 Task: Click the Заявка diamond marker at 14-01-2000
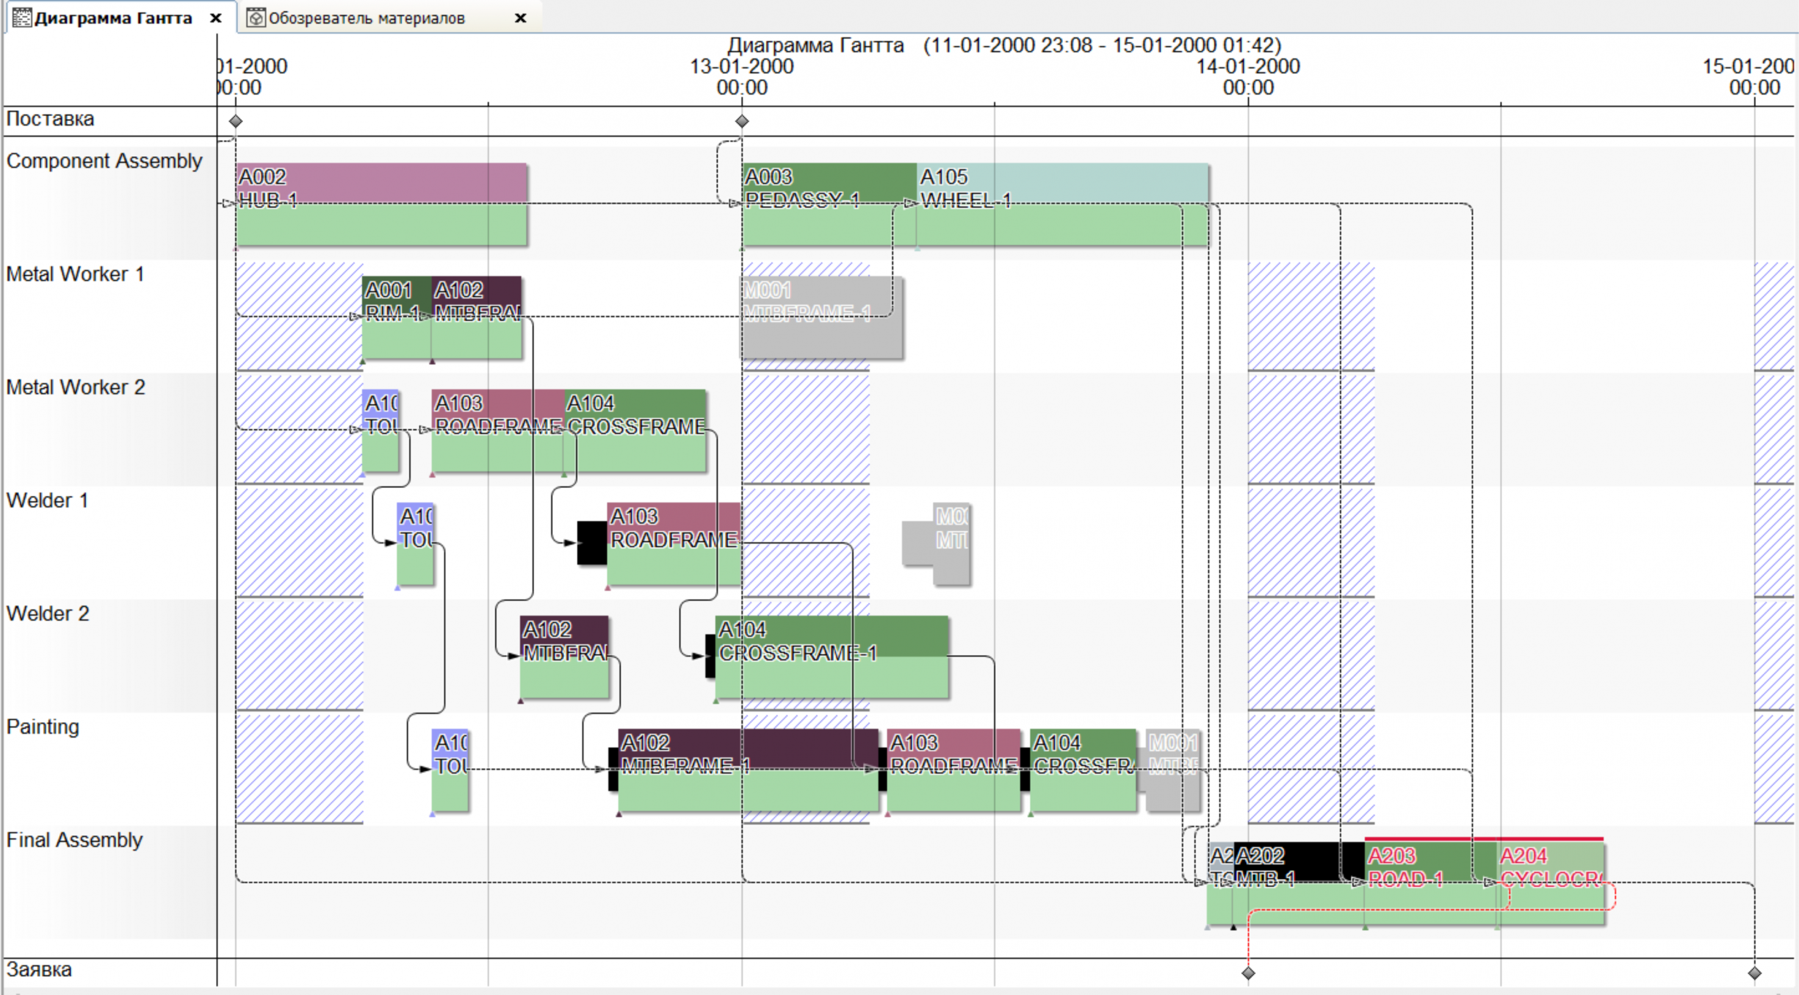pos(1248,972)
